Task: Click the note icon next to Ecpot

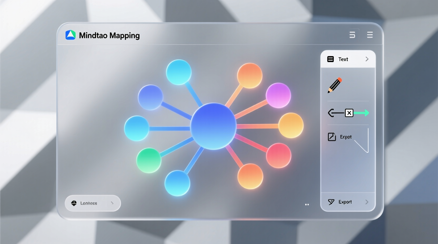Action: pyautogui.click(x=332, y=137)
